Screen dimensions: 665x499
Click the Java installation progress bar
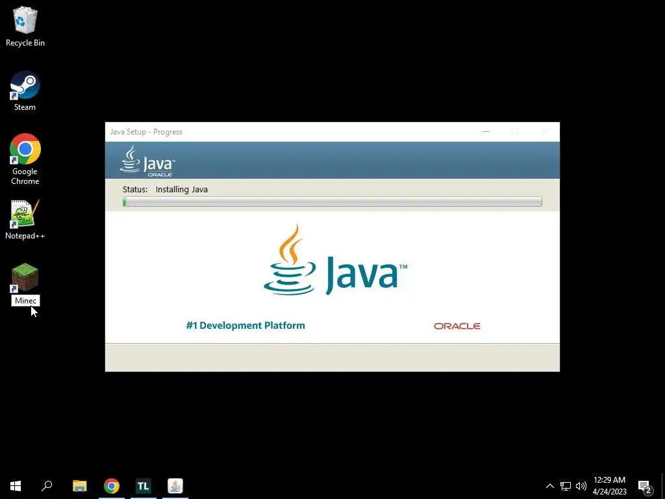pyautogui.click(x=332, y=201)
